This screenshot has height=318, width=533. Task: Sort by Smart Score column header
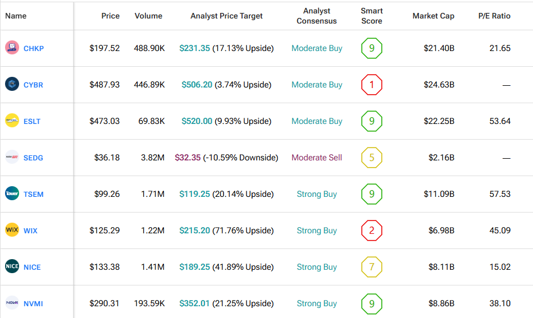click(x=371, y=16)
